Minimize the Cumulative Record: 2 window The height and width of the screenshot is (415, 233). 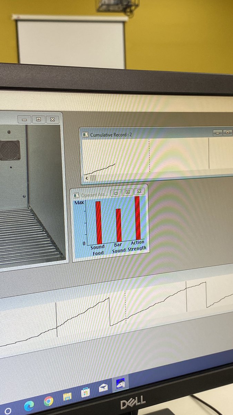point(217,132)
